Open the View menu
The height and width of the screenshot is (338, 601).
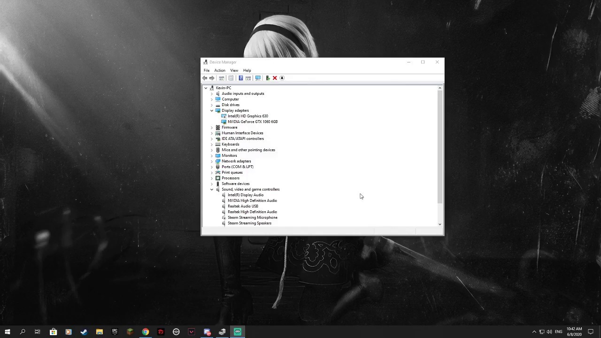coord(234,70)
